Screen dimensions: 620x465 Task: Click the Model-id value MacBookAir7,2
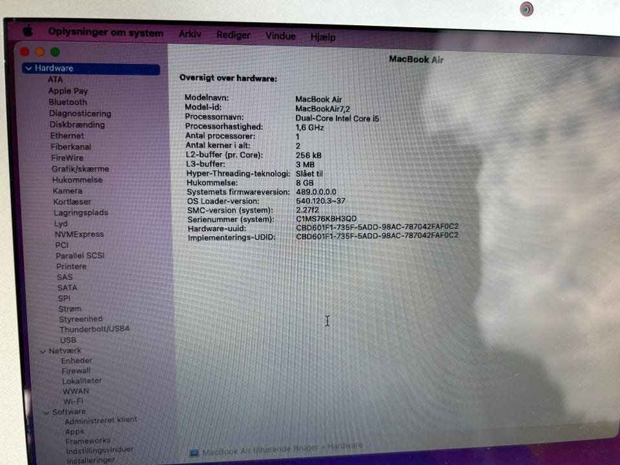pos(323,108)
